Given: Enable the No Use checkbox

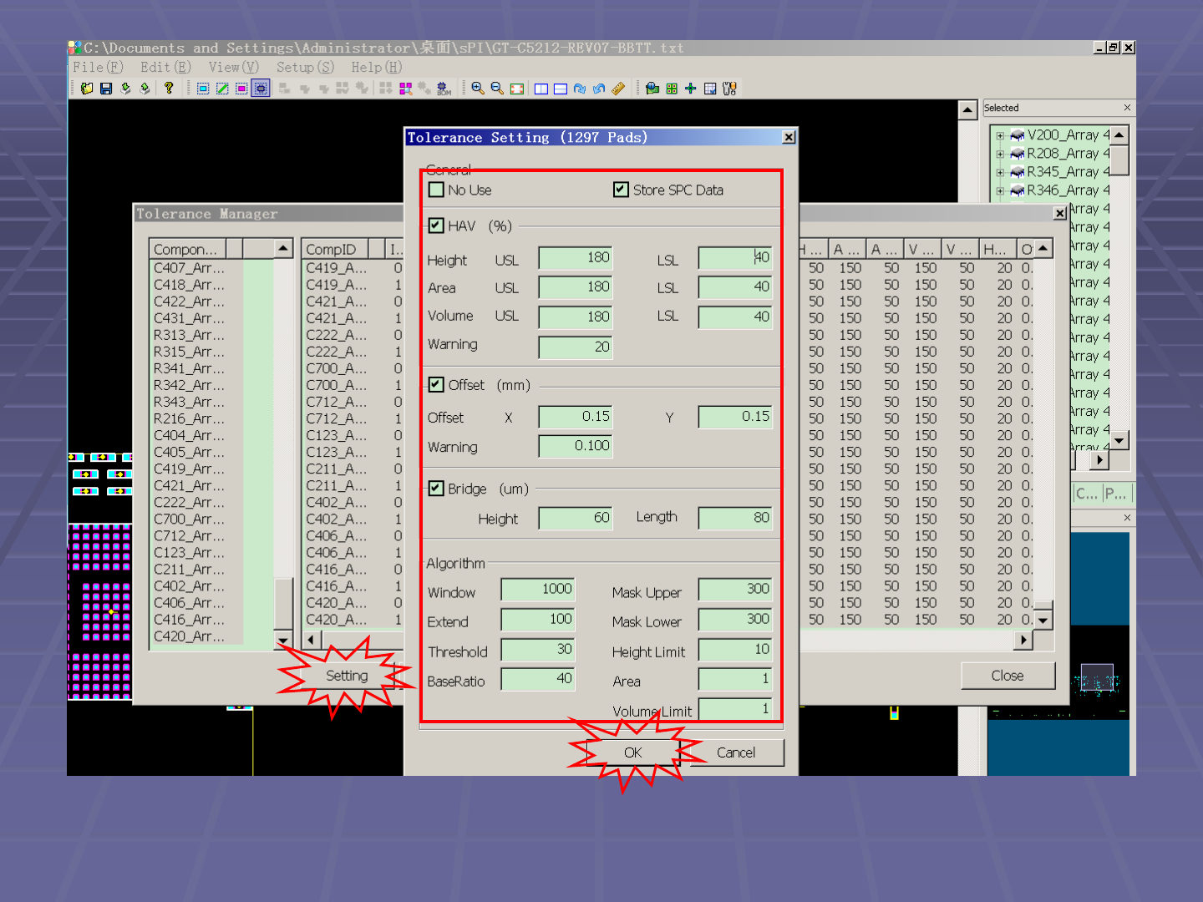Looking at the screenshot, I should (x=436, y=190).
